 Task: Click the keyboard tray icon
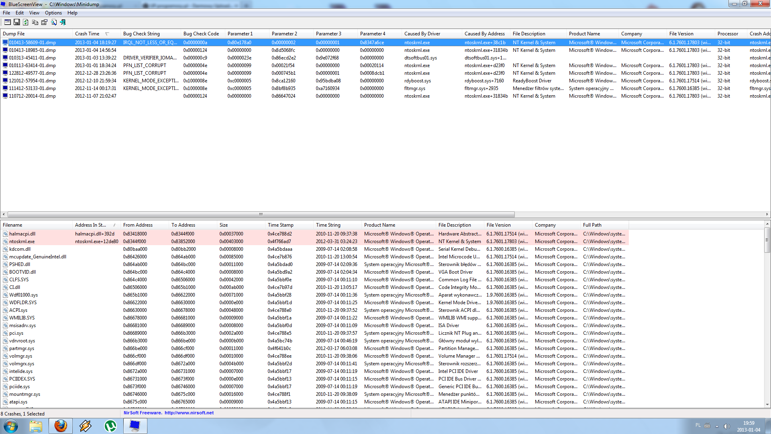click(707, 426)
